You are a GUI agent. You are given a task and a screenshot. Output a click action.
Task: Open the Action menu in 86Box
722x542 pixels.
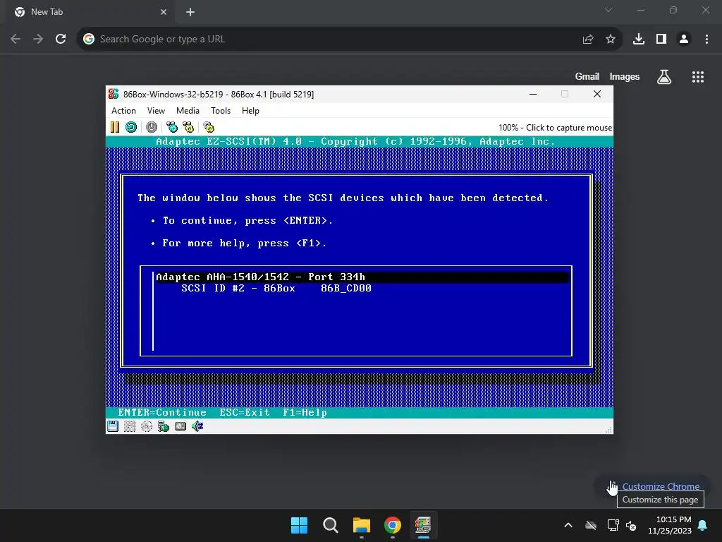[123, 111]
